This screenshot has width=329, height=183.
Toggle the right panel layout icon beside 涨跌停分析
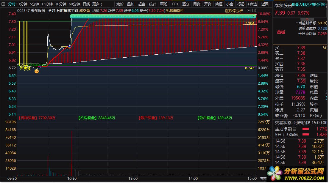[x=254, y=10]
